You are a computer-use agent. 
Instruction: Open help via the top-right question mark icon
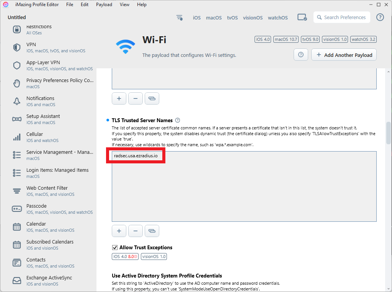click(x=380, y=17)
